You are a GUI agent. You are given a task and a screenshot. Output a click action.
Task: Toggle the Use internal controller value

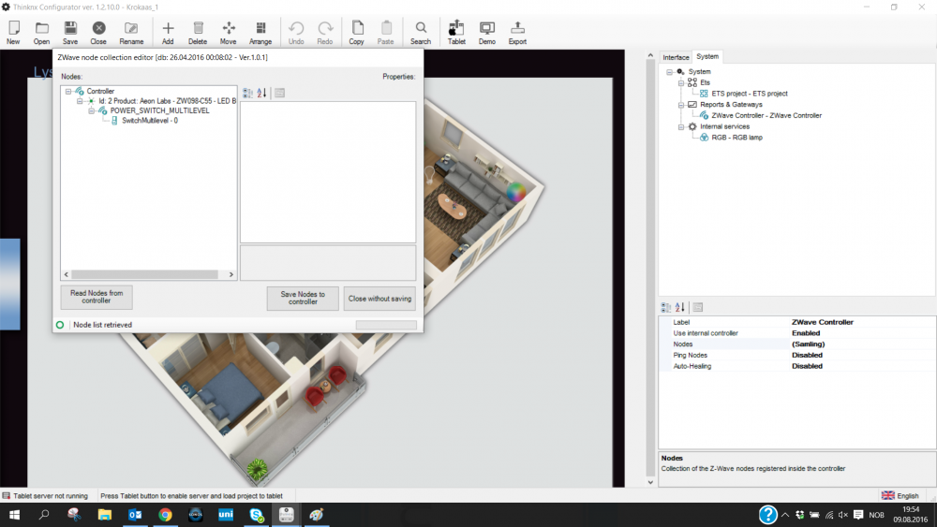[x=806, y=333]
